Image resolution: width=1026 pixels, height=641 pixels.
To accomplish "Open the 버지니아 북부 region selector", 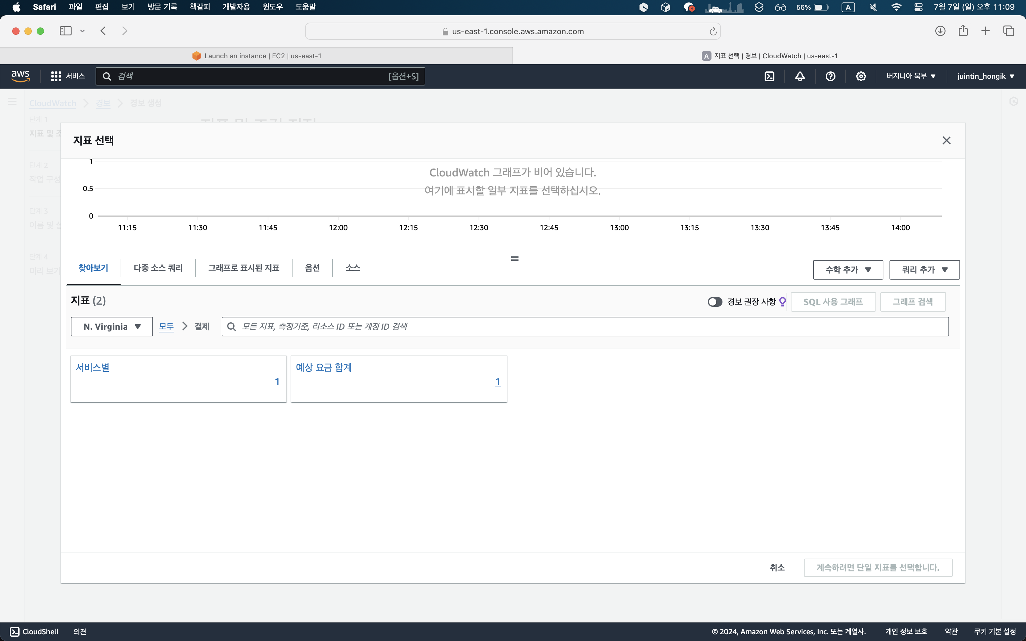I will (x=911, y=76).
